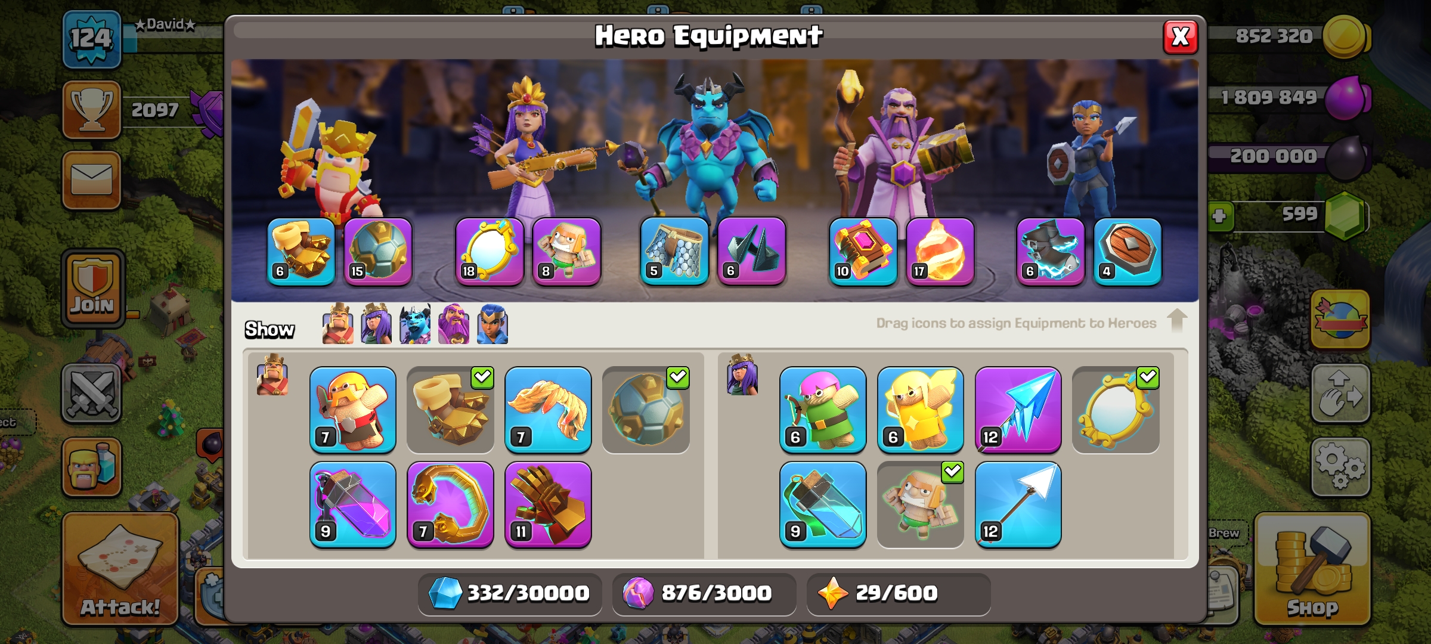Select the equipped Giant Puppet in the Queen list
The image size is (1431, 644).
(920, 504)
